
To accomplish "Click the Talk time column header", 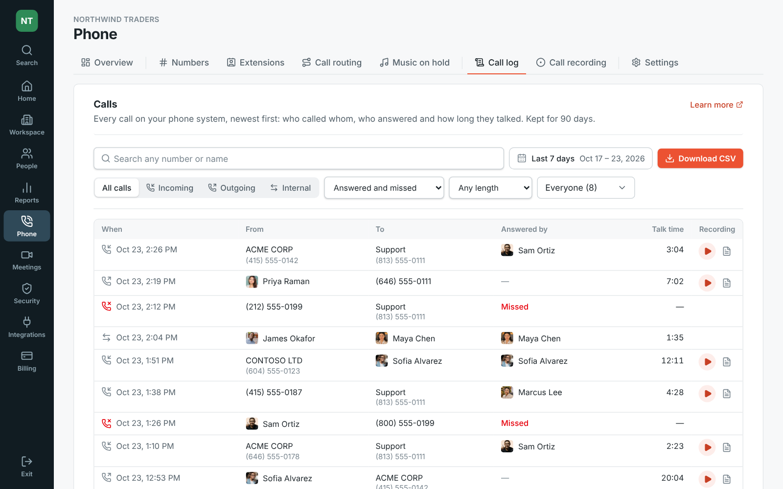I will 668,229.
